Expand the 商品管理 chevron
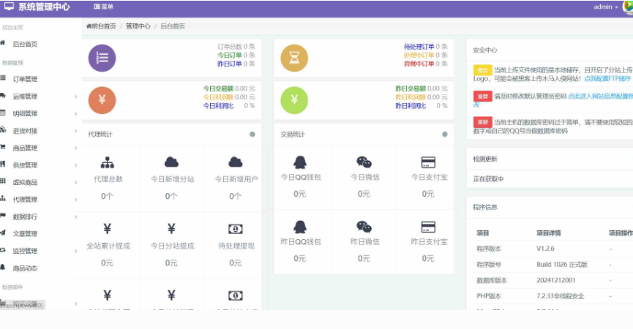The width and height of the screenshot is (633, 329). (75, 148)
